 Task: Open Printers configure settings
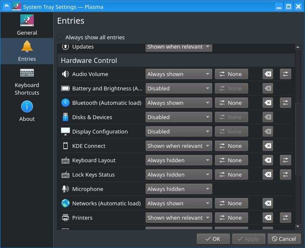pos(285,218)
